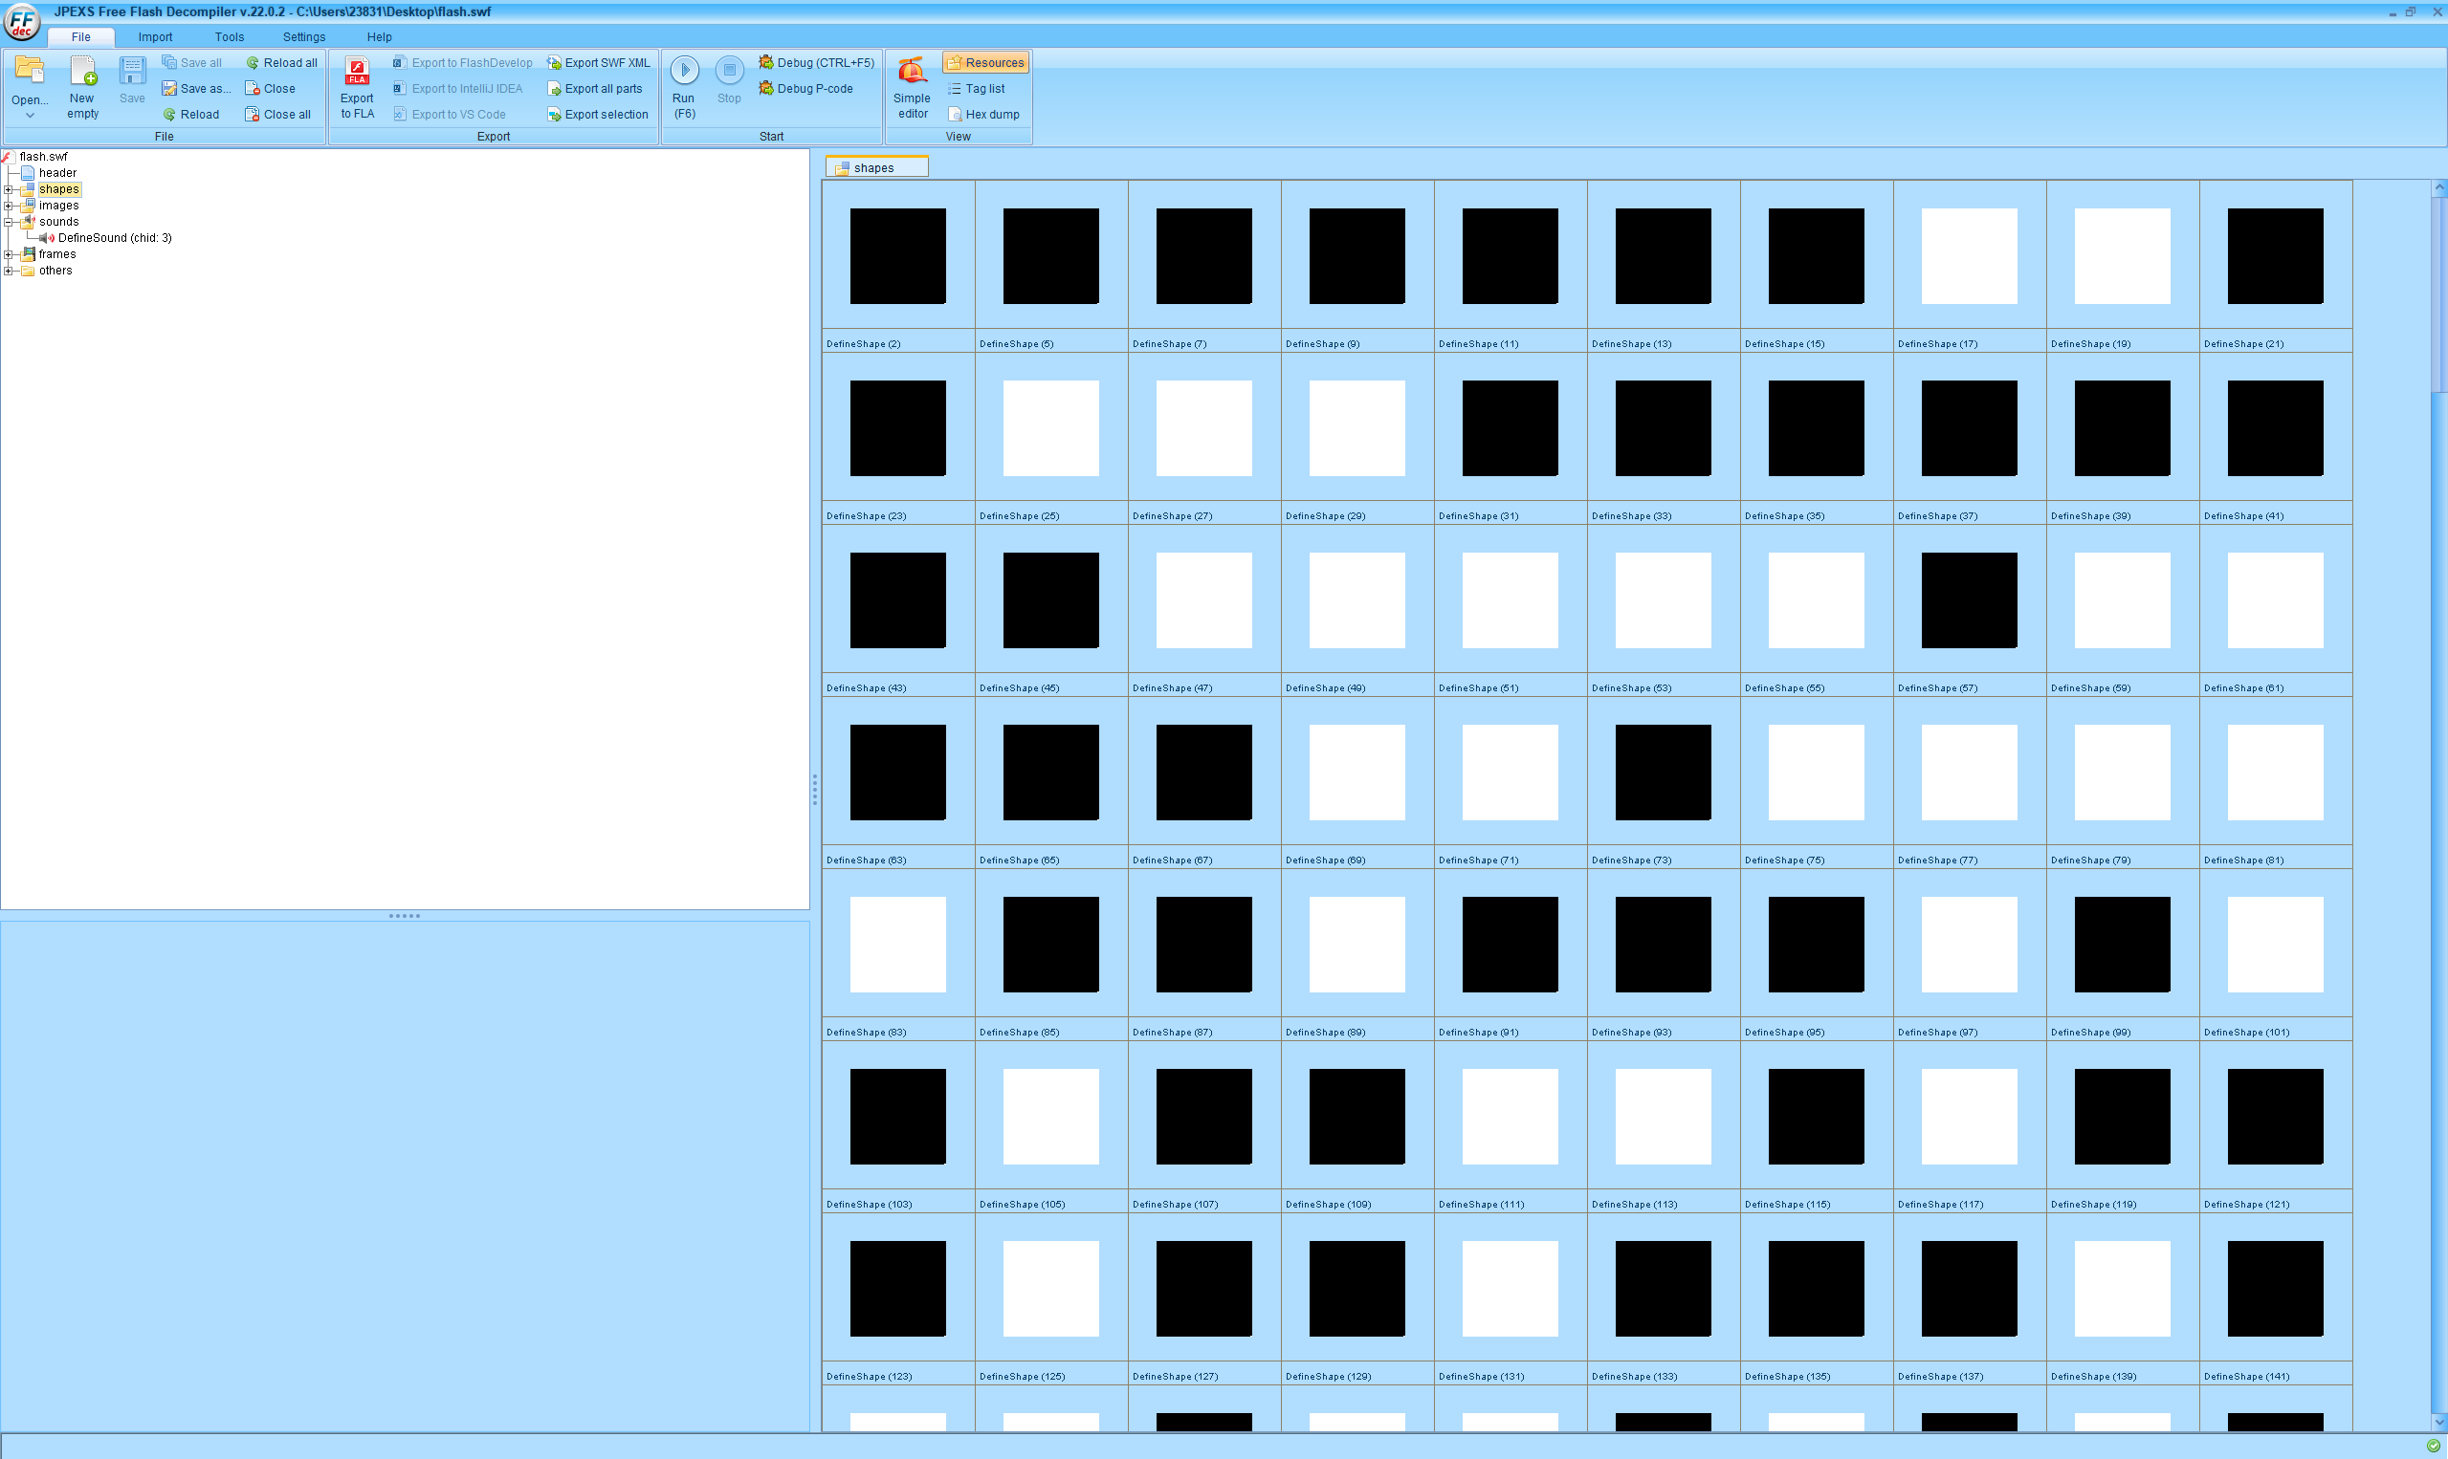
Task: Click Export all parts
Action: pyautogui.click(x=594, y=89)
